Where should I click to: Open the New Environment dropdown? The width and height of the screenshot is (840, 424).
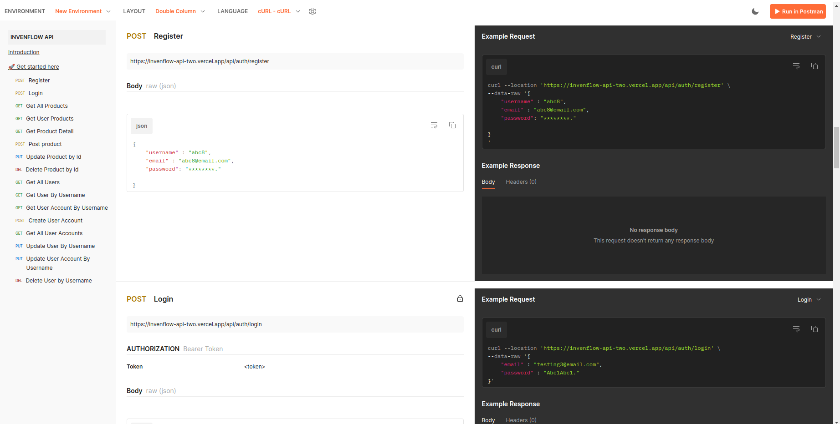[x=83, y=11]
